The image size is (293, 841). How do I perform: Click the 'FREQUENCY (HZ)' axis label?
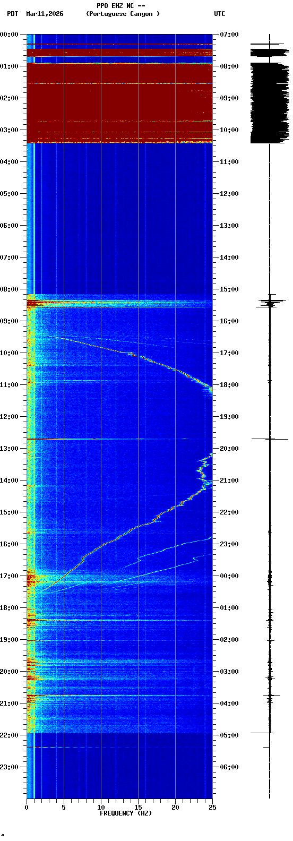126,813
